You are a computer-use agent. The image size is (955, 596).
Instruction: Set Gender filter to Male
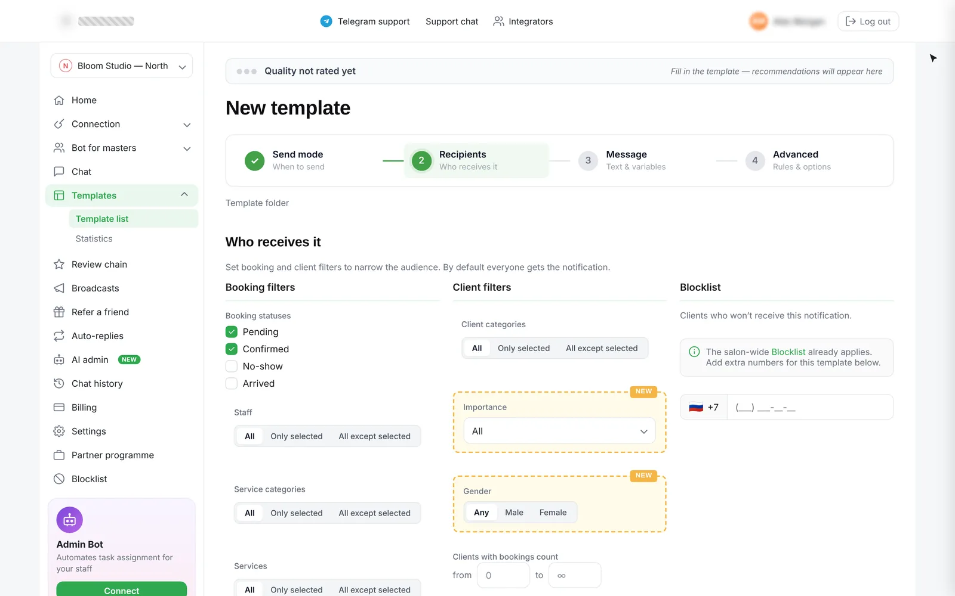514,513
